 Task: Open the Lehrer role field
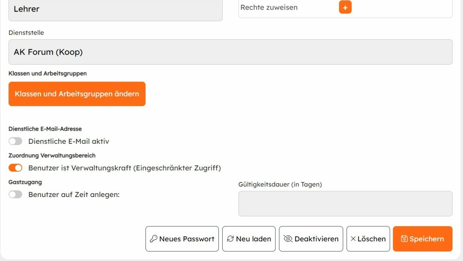(115, 9)
